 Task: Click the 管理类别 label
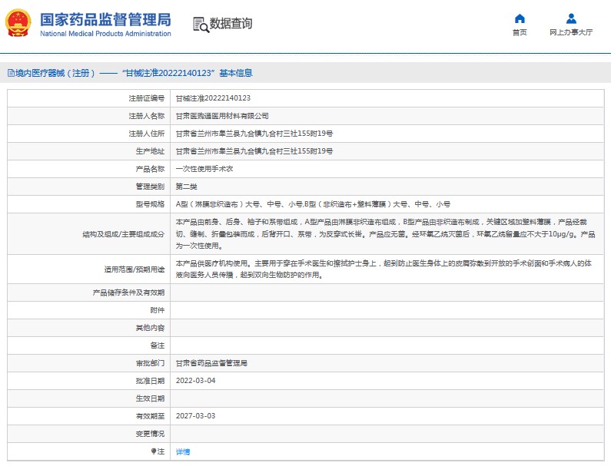[150, 186]
